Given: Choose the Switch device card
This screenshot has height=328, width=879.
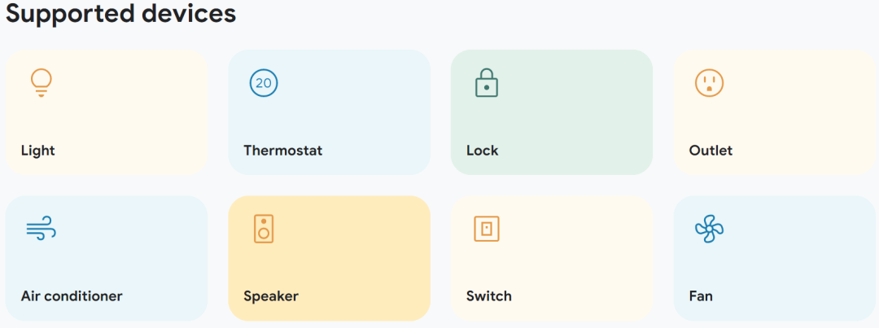Looking at the screenshot, I should pos(552,258).
